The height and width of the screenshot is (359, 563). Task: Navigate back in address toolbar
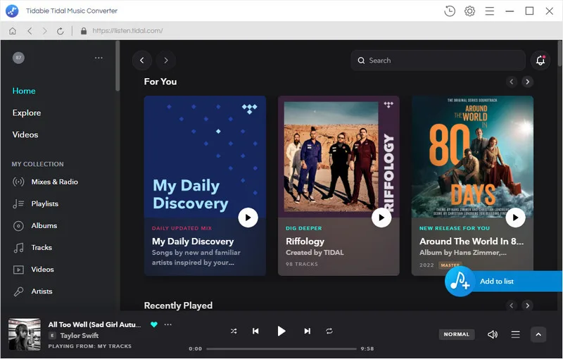click(30, 31)
